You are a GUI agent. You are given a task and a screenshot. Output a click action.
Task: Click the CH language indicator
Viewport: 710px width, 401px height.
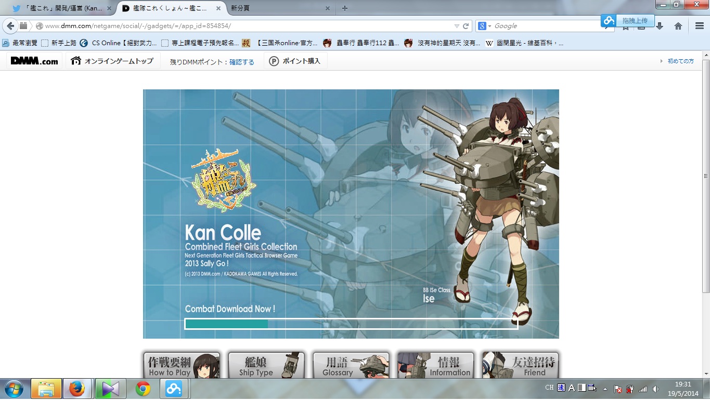549,387
